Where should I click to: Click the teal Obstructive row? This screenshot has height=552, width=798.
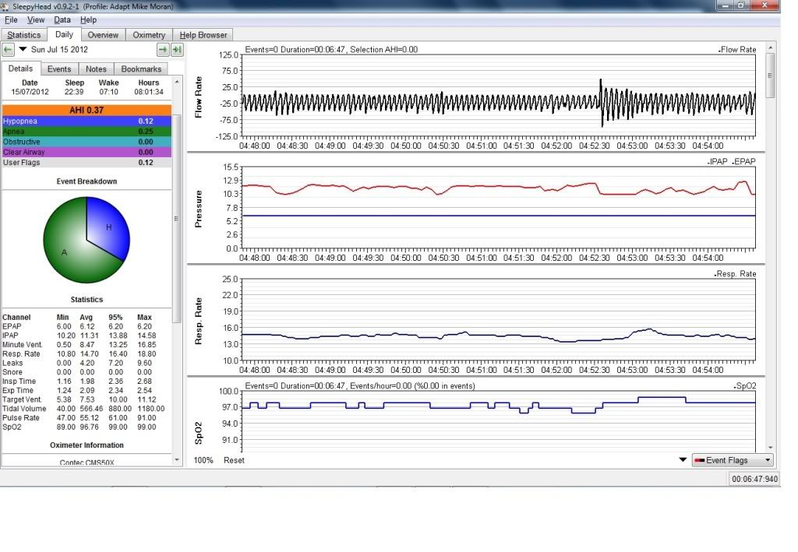(87, 142)
